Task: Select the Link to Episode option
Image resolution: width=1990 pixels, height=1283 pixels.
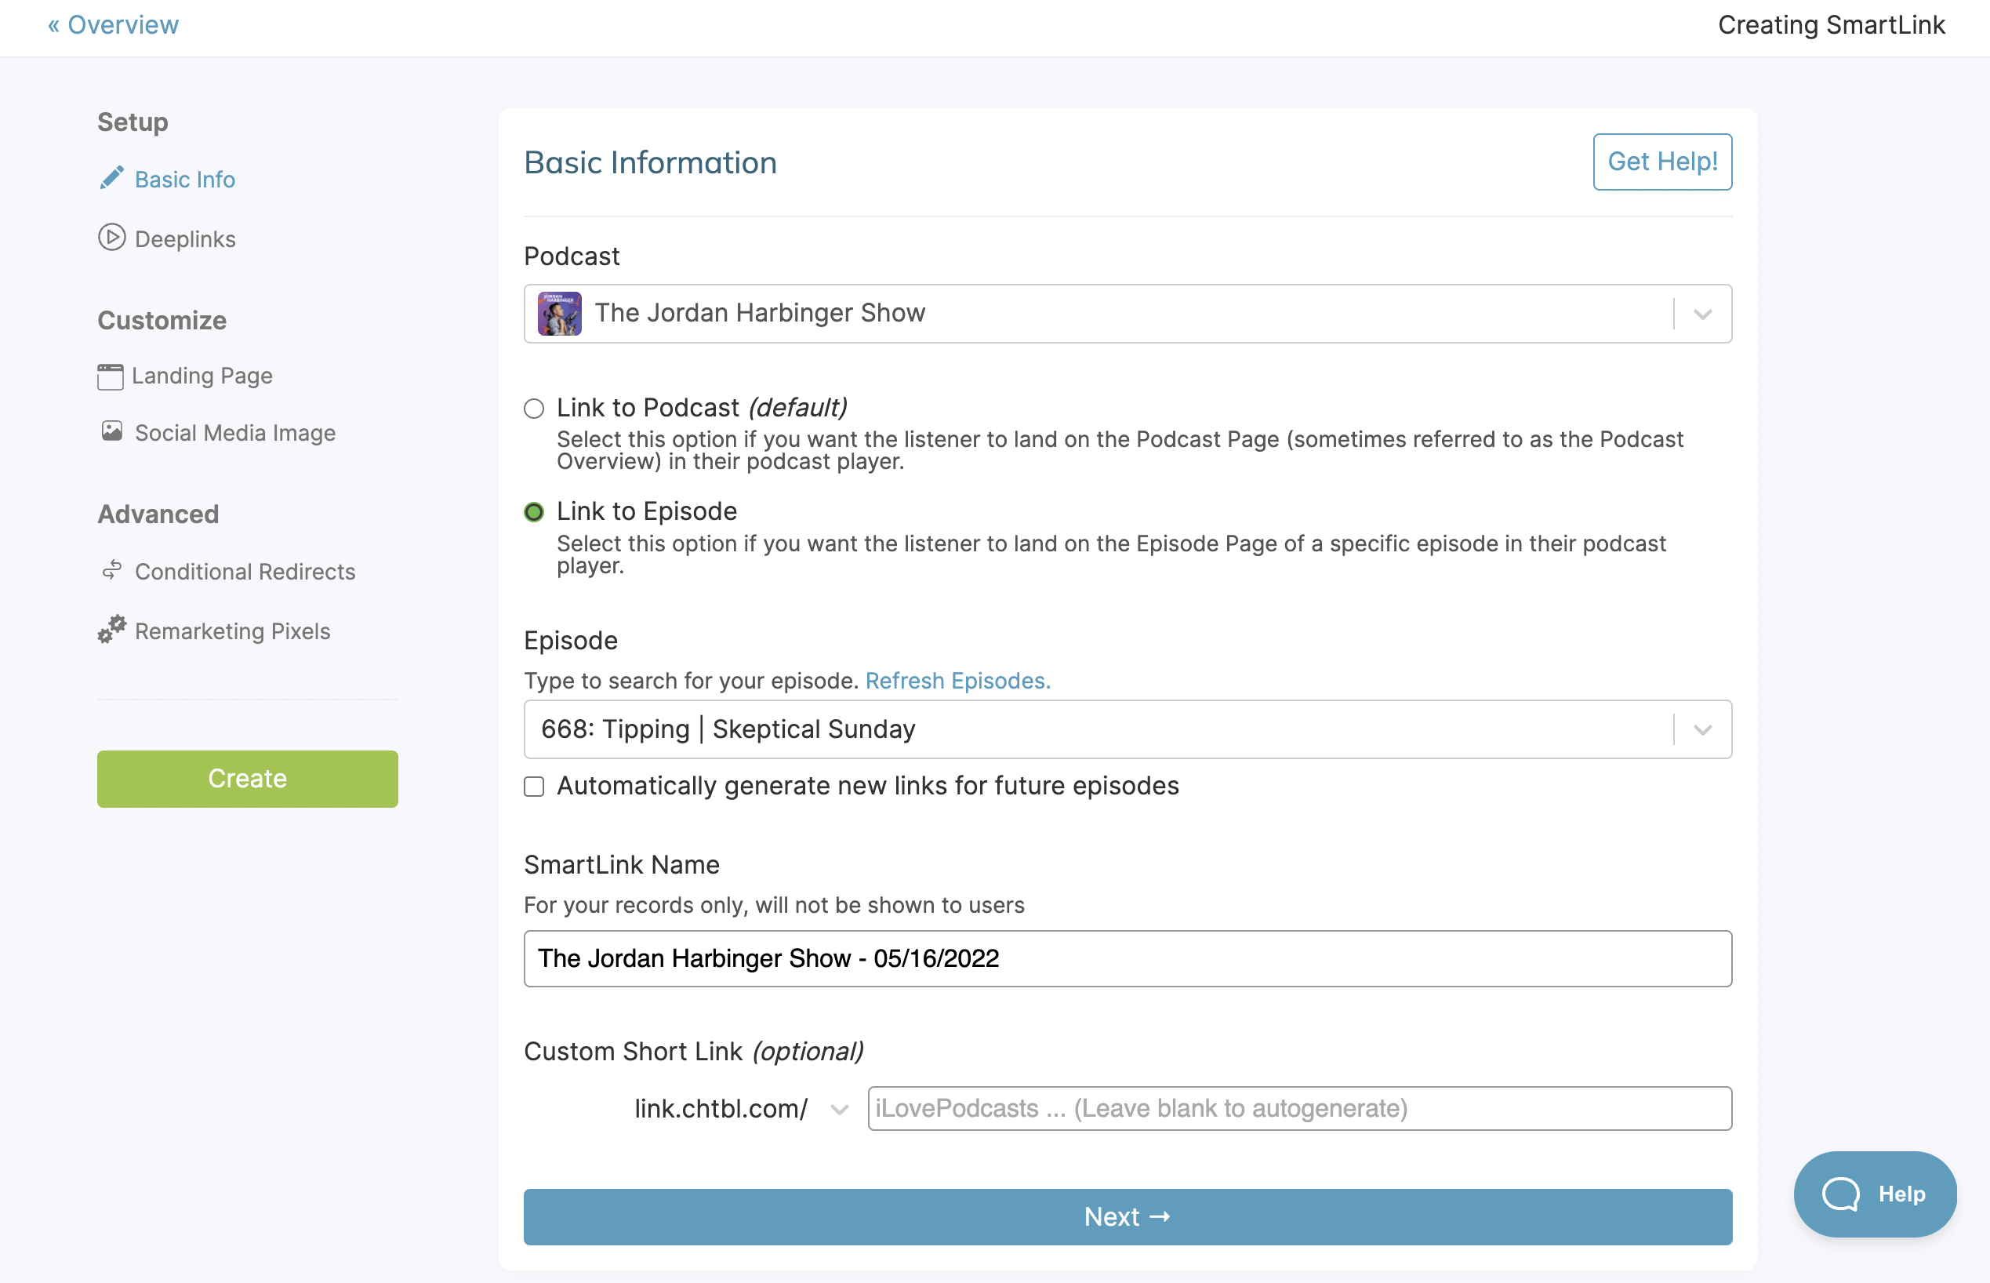Action: 534,511
